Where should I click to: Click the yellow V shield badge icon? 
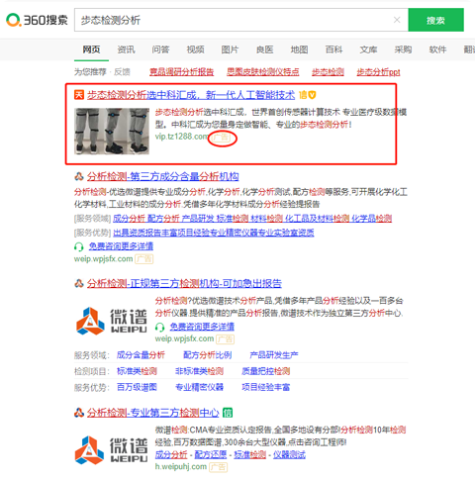pos(312,95)
